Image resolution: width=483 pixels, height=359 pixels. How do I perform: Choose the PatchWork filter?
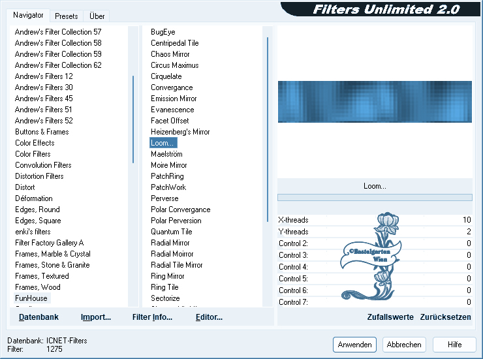[x=168, y=187]
